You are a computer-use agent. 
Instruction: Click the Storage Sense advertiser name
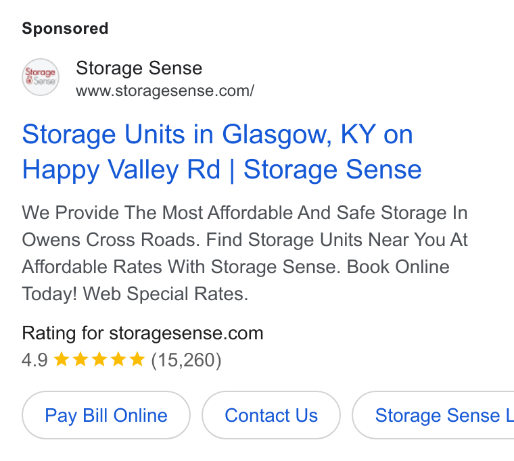click(x=139, y=68)
